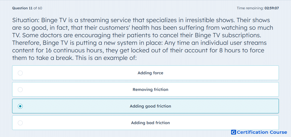This screenshot has height=137, width=291.
Task: Click empty area of "Adding bad friction" card
Action: [223, 123]
